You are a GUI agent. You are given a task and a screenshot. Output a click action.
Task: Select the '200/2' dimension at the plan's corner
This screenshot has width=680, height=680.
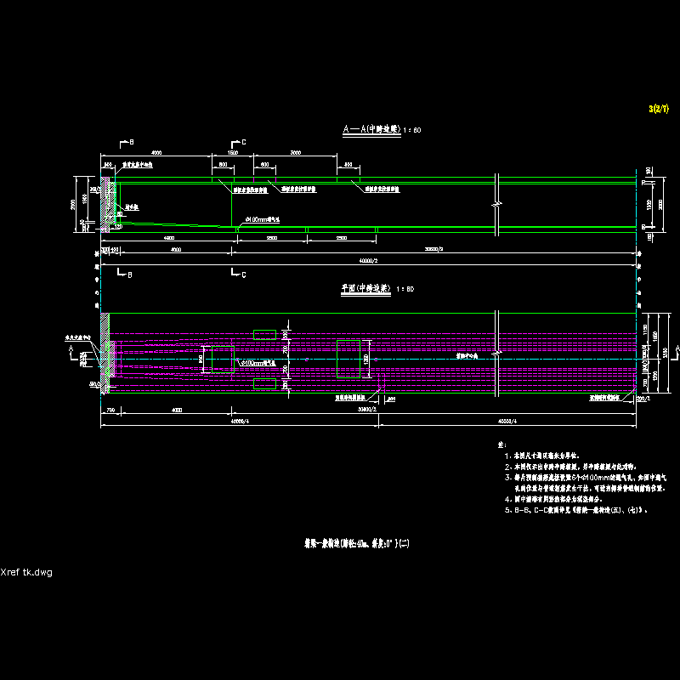(x=643, y=398)
